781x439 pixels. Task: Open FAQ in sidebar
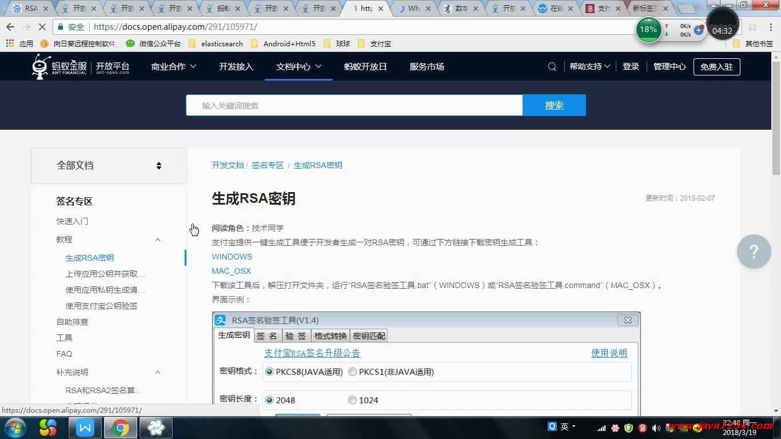coord(64,354)
